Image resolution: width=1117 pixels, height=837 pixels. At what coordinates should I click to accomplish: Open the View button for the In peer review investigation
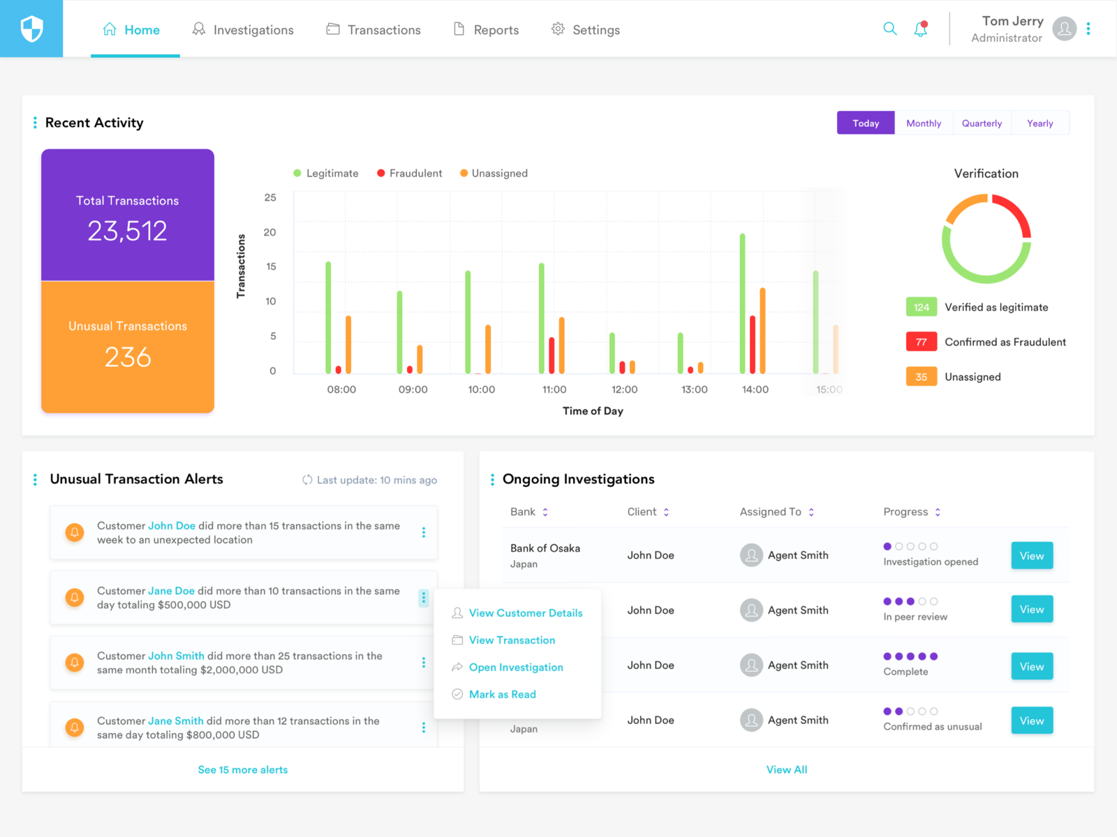point(1031,609)
